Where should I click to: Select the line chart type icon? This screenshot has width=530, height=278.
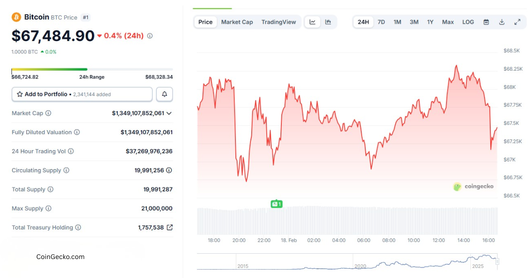click(312, 21)
